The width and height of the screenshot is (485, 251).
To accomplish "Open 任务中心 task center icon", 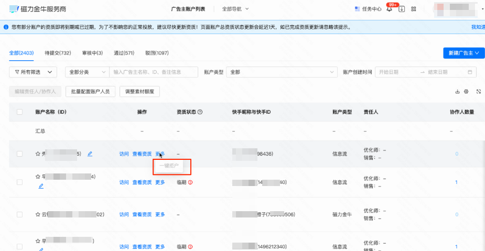I will (357, 9).
